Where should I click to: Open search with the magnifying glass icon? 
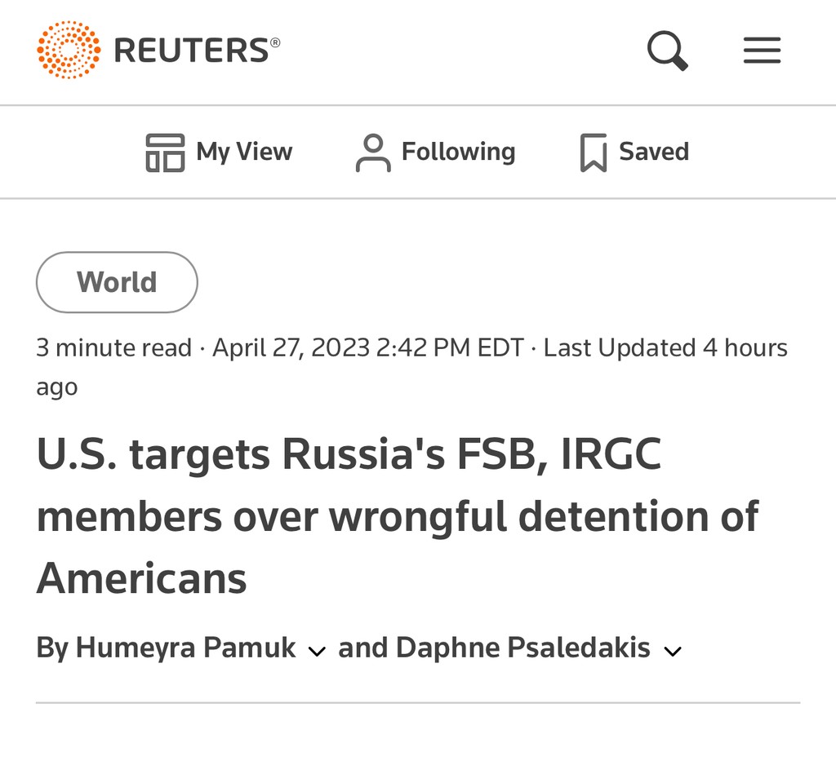[668, 51]
